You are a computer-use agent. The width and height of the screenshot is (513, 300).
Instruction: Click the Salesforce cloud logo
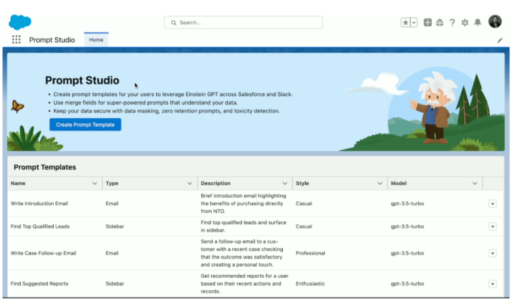[x=20, y=22]
